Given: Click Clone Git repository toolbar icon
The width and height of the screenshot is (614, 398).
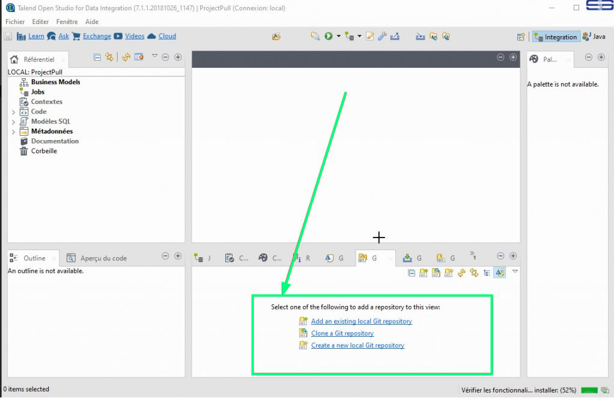Looking at the screenshot, I should [x=436, y=273].
